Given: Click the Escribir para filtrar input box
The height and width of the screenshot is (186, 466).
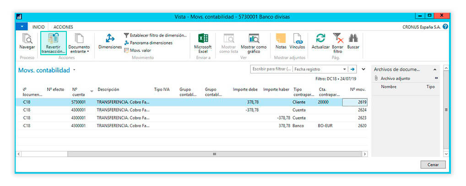Looking at the screenshot, I should (271, 69).
